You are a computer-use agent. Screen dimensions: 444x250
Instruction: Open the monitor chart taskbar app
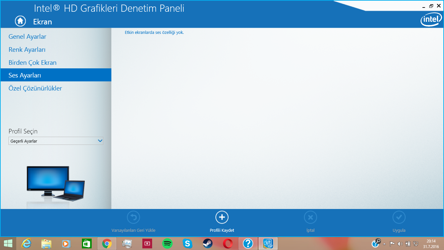tap(127, 243)
